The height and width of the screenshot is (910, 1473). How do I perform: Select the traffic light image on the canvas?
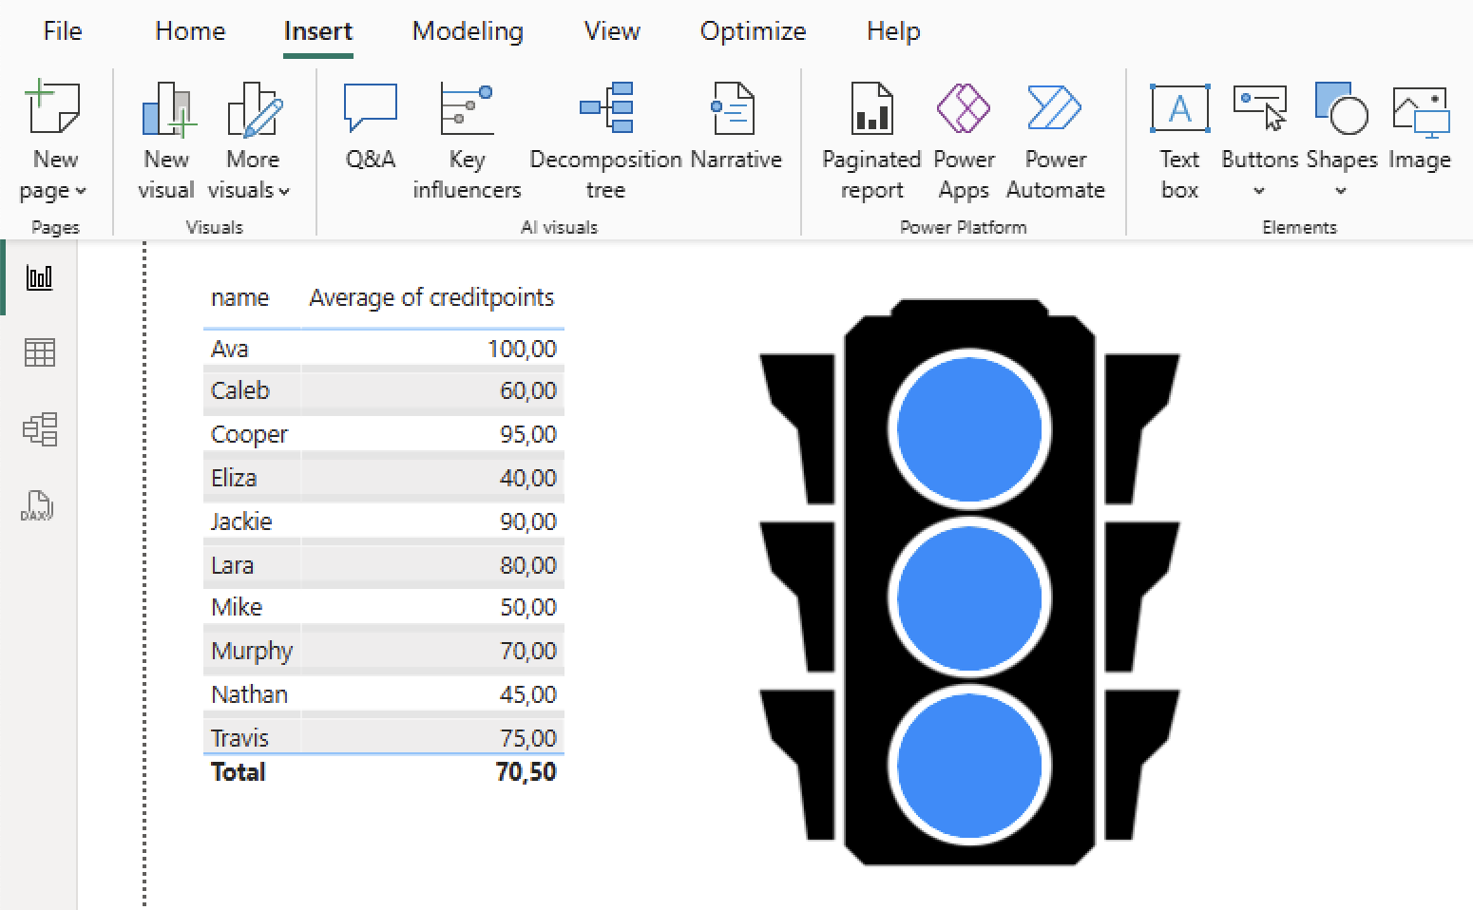[969, 589]
